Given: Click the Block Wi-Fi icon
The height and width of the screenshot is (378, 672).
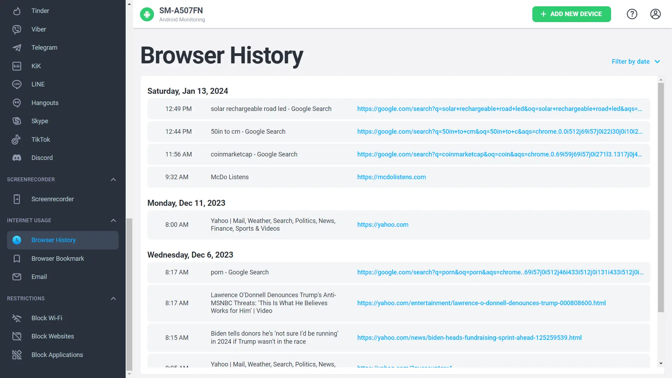Looking at the screenshot, I should 16,318.
